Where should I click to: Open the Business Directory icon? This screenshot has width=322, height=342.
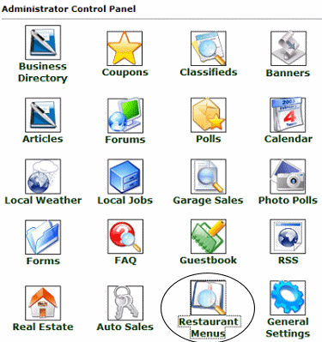coord(43,42)
